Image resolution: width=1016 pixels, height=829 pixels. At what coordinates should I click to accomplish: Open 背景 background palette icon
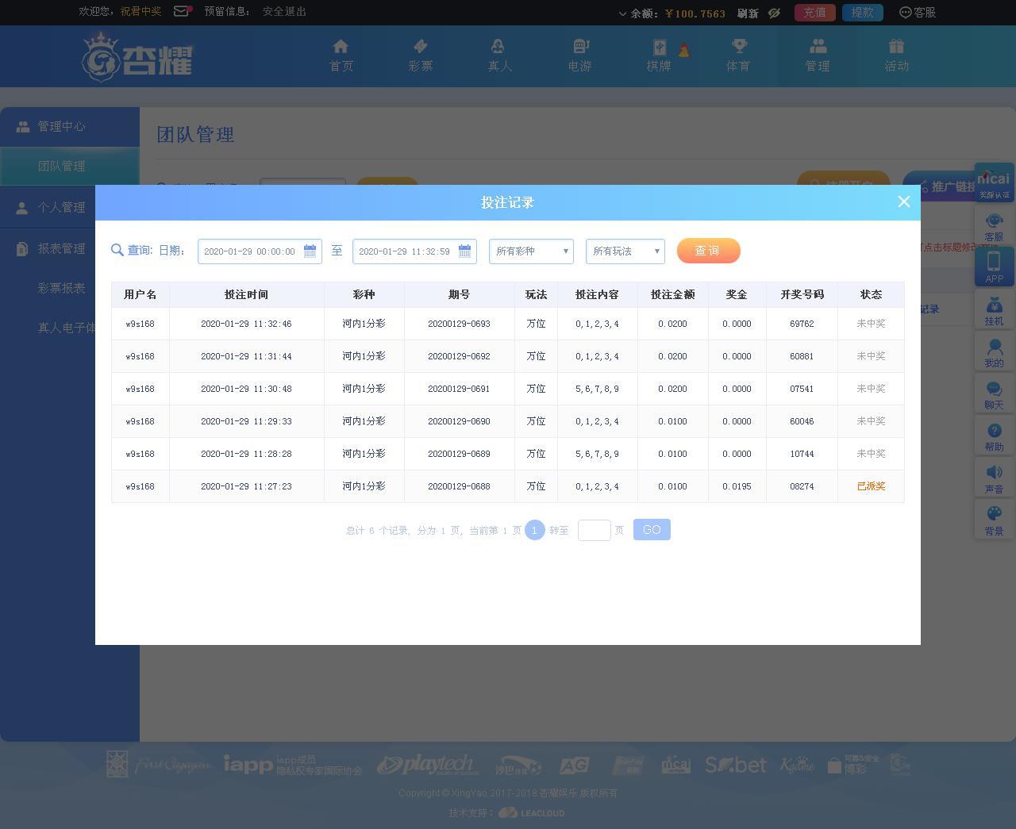(x=994, y=521)
